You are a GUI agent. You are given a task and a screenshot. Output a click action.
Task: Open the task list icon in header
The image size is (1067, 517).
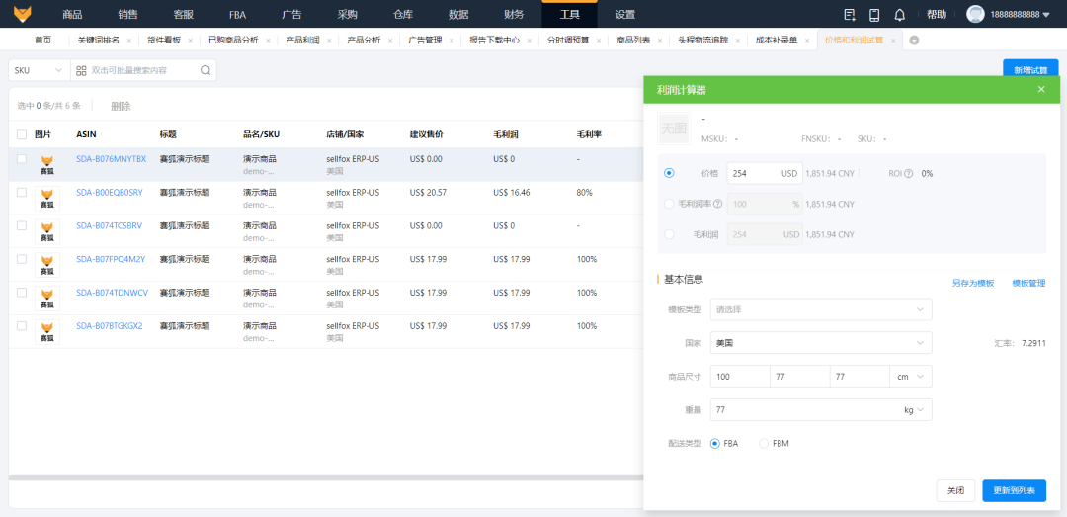point(850,15)
